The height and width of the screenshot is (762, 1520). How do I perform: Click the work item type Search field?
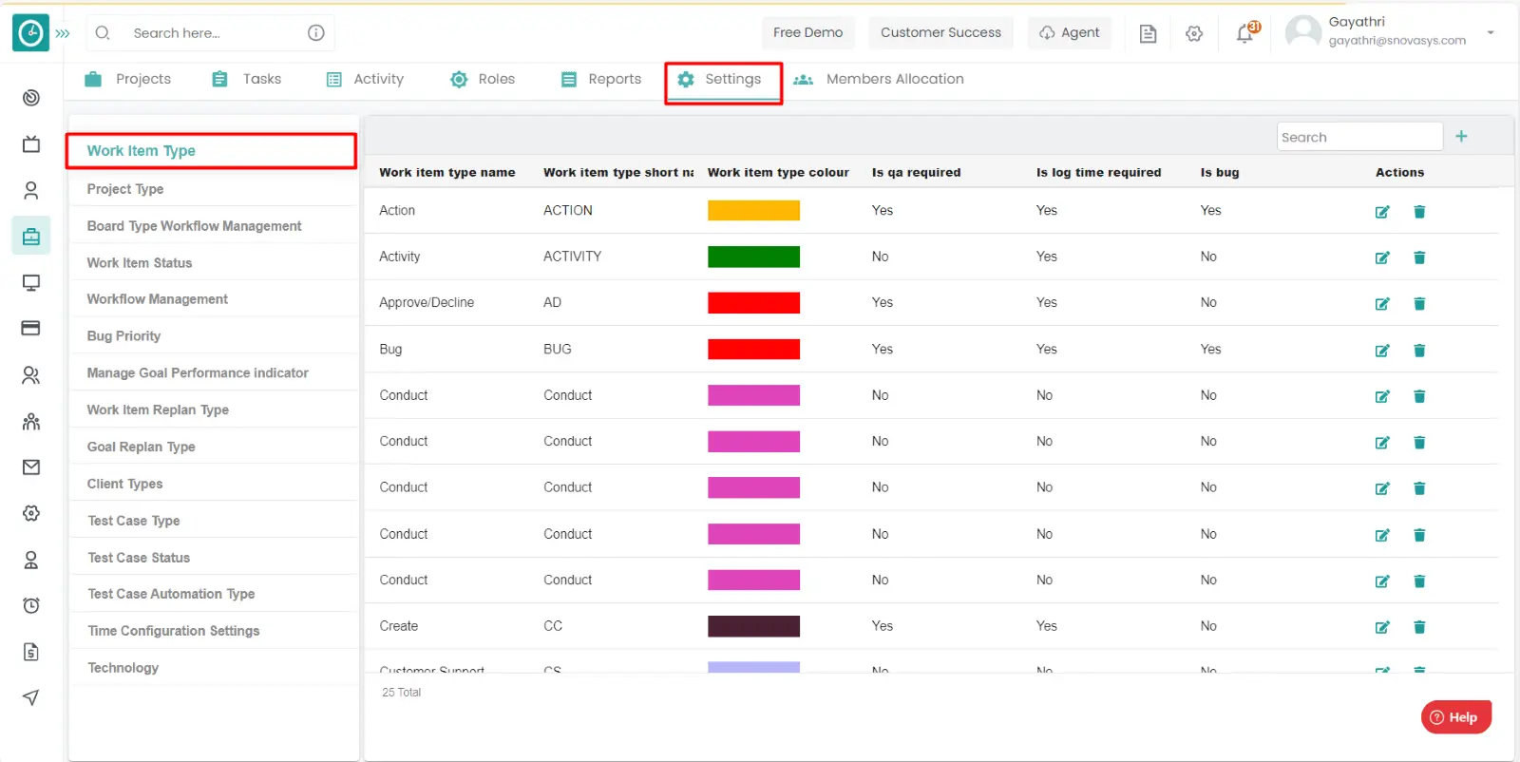point(1359,137)
